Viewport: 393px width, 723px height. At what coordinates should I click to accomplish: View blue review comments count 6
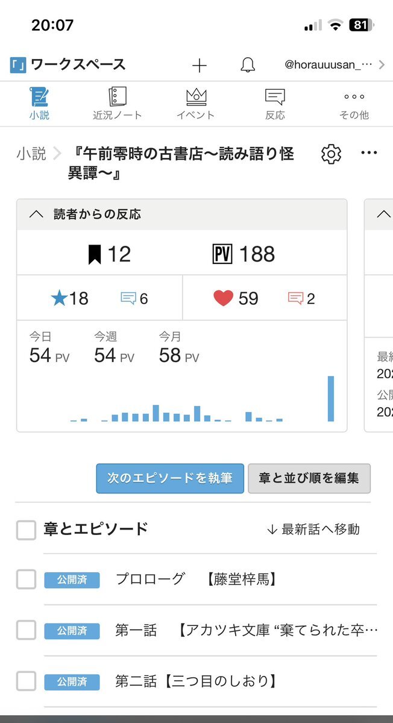point(134,298)
